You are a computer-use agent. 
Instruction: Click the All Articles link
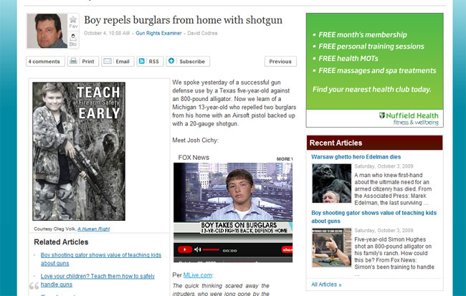tap(326, 285)
